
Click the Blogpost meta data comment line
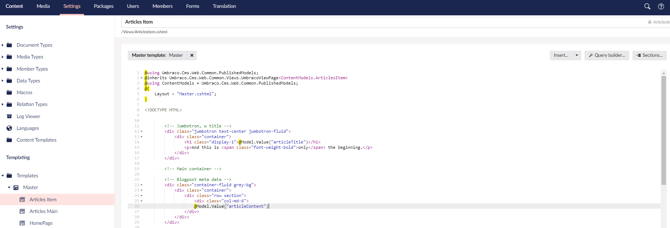coord(198,179)
